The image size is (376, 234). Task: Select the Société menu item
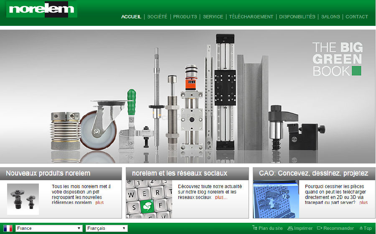coord(157,17)
